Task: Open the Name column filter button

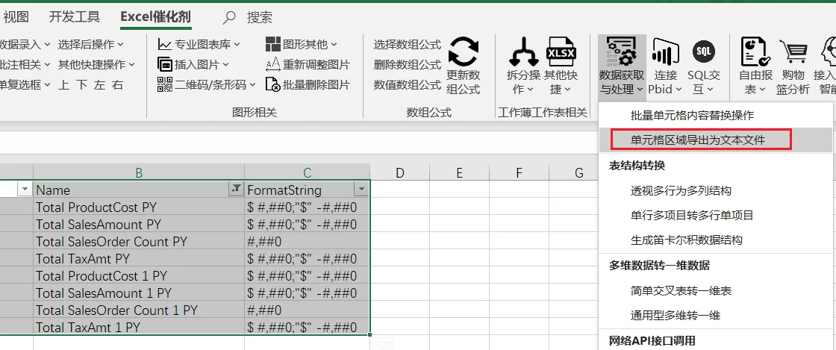Action: point(234,190)
